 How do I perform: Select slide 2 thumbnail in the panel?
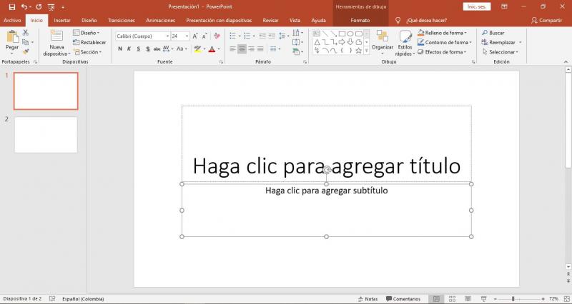46,135
